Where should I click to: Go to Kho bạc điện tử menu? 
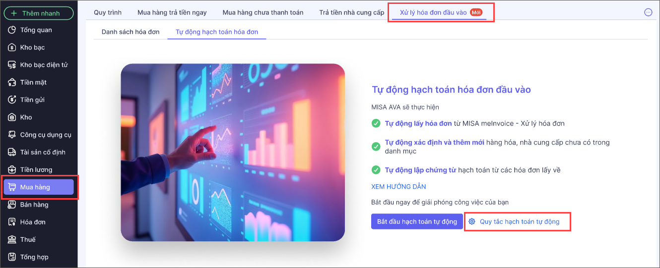39,65
